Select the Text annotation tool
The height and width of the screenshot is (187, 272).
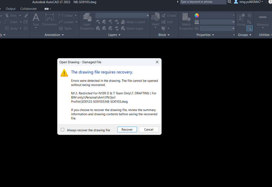click(x=36, y=19)
